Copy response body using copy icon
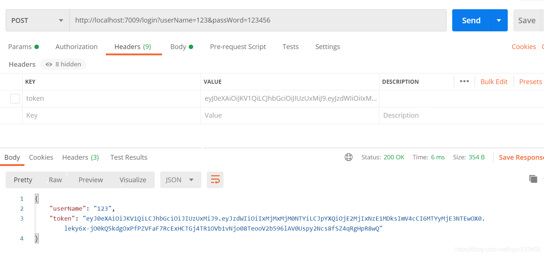544x256 pixels. (x=533, y=179)
